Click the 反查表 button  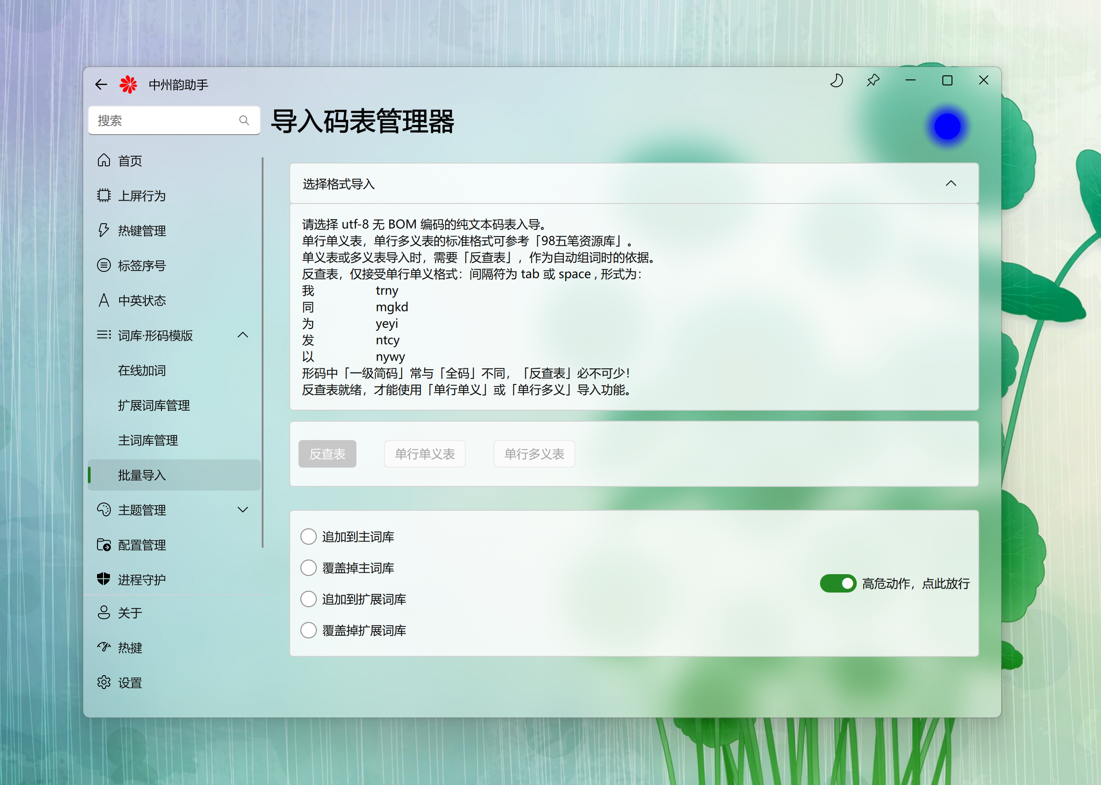(327, 454)
